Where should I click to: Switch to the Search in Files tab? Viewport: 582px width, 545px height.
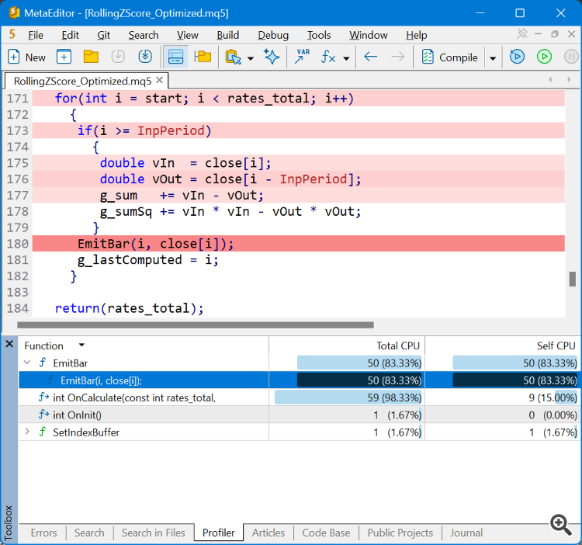[x=154, y=533]
